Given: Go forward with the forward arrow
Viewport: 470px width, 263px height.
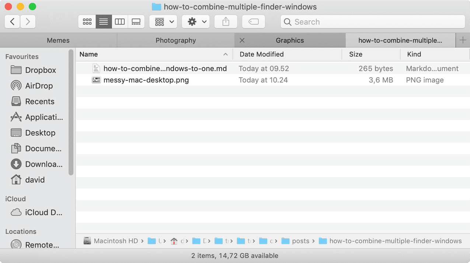Looking at the screenshot, I should 28,22.
